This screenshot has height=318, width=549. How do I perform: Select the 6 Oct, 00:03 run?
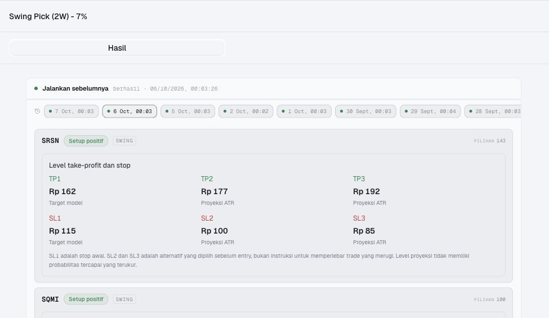click(x=130, y=111)
